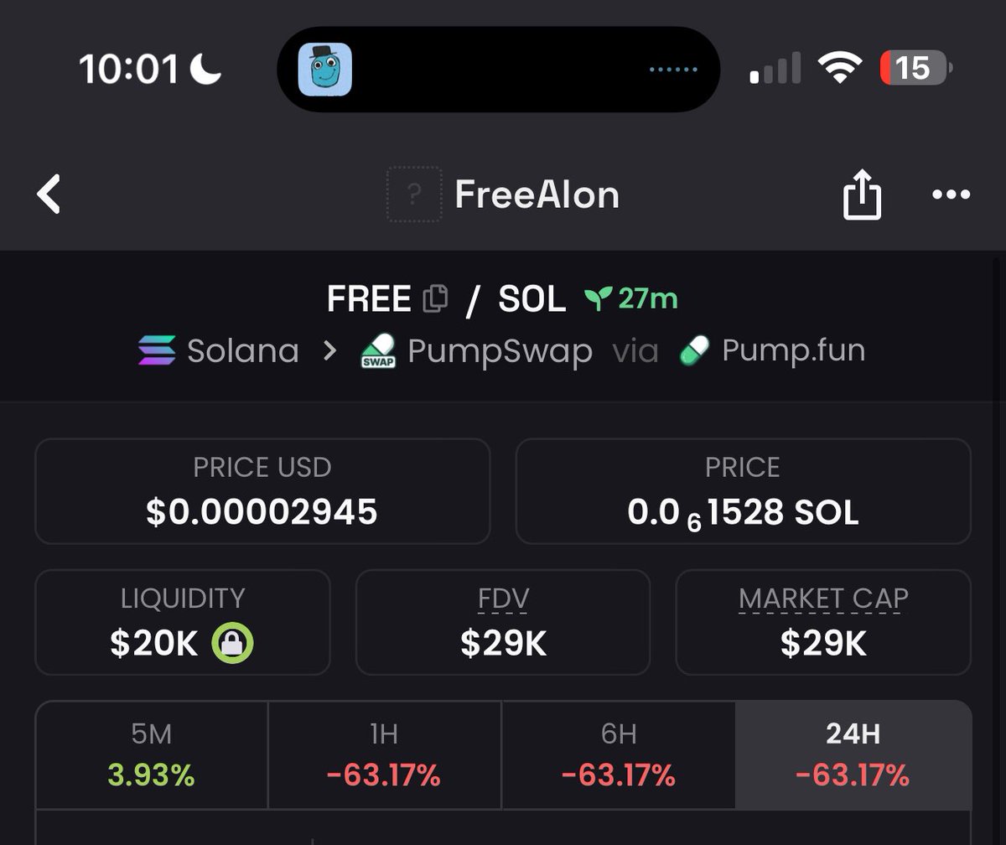Open the three-dot more options menu
Image resolution: width=1006 pixels, height=845 pixels.
[951, 194]
